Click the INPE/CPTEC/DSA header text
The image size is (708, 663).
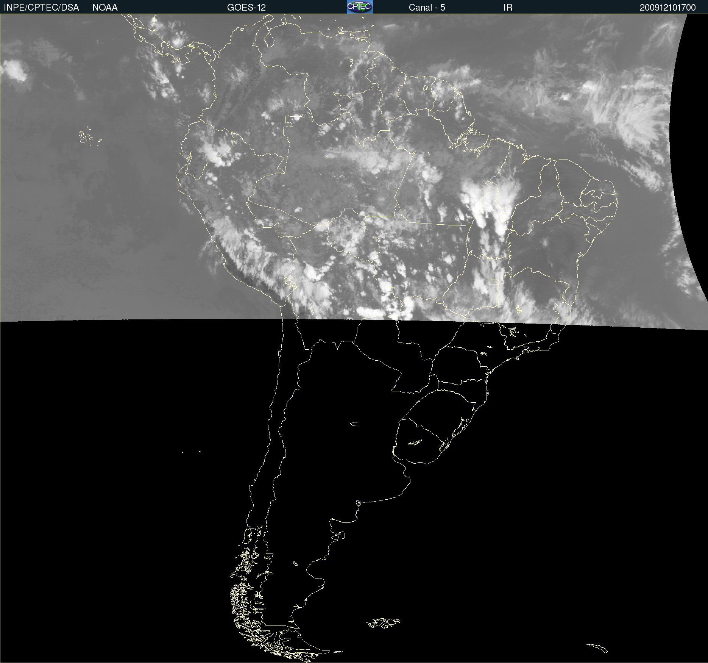[x=41, y=8]
